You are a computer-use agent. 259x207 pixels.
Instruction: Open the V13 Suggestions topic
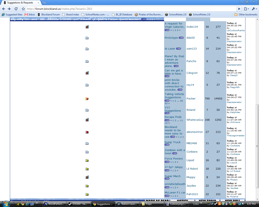coord(172,109)
